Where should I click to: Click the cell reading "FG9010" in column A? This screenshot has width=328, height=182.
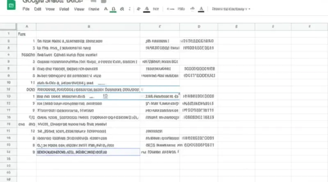pos(27,55)
